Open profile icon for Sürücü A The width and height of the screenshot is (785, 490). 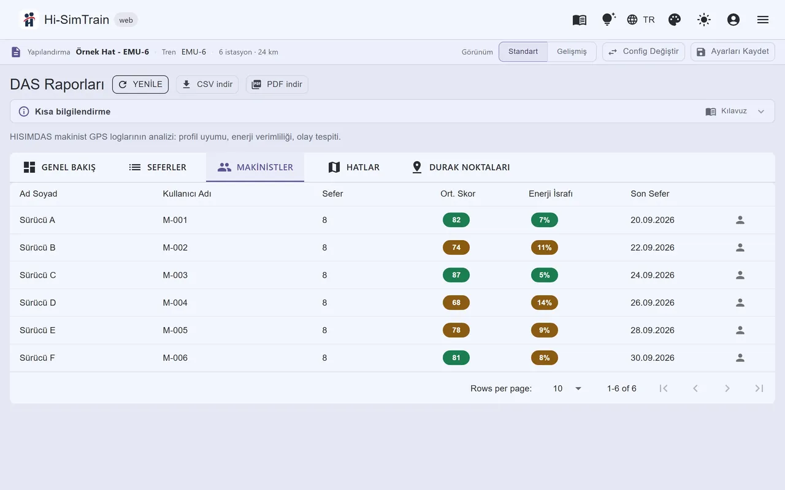click(x=740, y=220)
